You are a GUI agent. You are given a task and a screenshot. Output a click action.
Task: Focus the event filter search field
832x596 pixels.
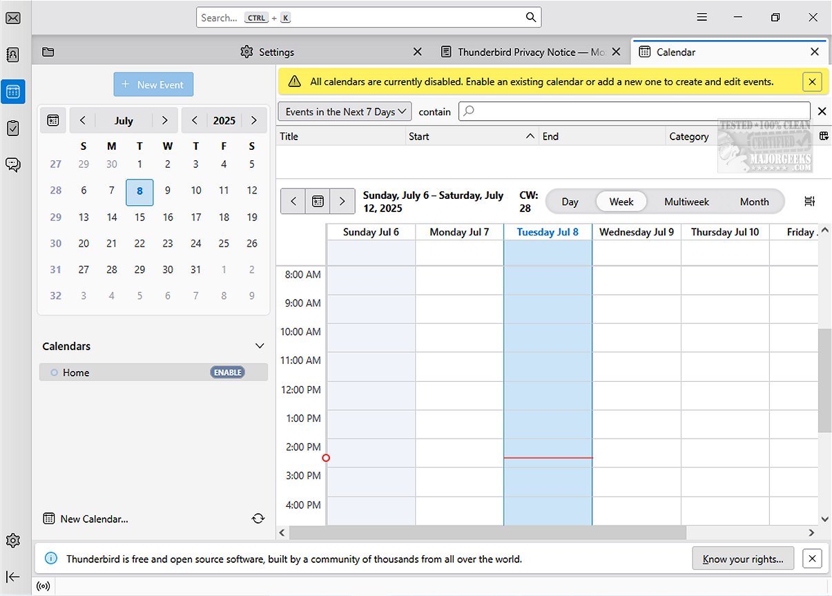point(635,111)
